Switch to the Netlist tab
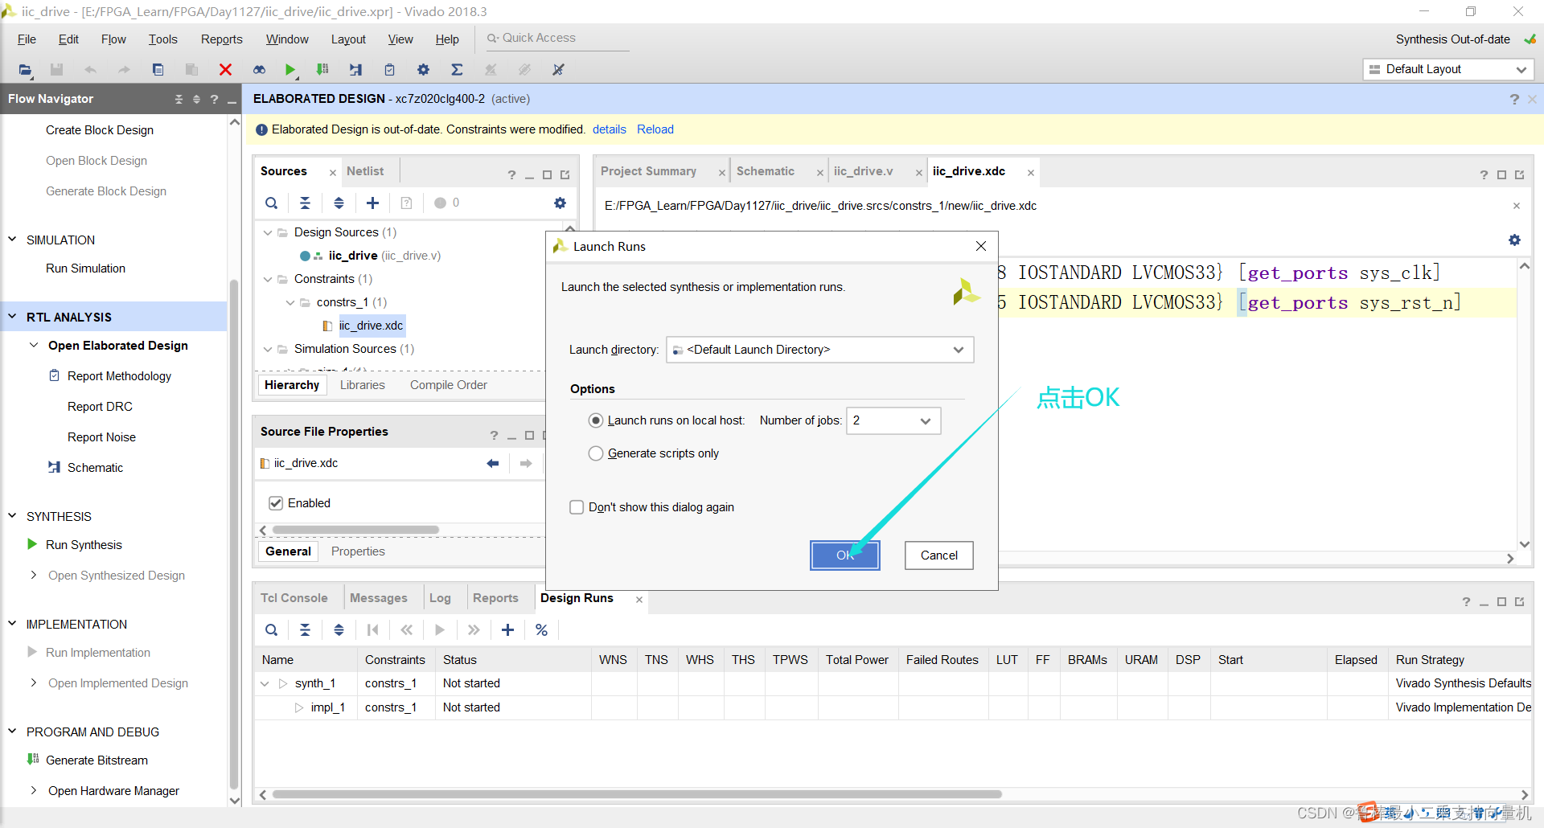Screen dimensions: 1544x828 [365, 171]
